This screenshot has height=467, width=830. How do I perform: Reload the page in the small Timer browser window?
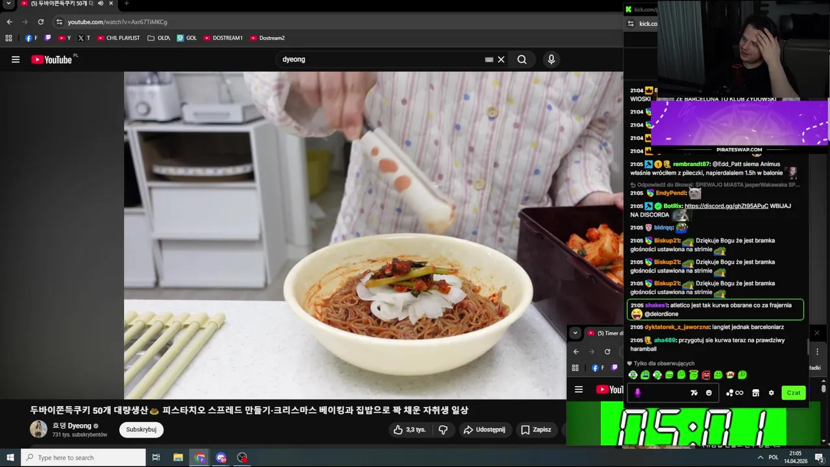pos(607,352)
